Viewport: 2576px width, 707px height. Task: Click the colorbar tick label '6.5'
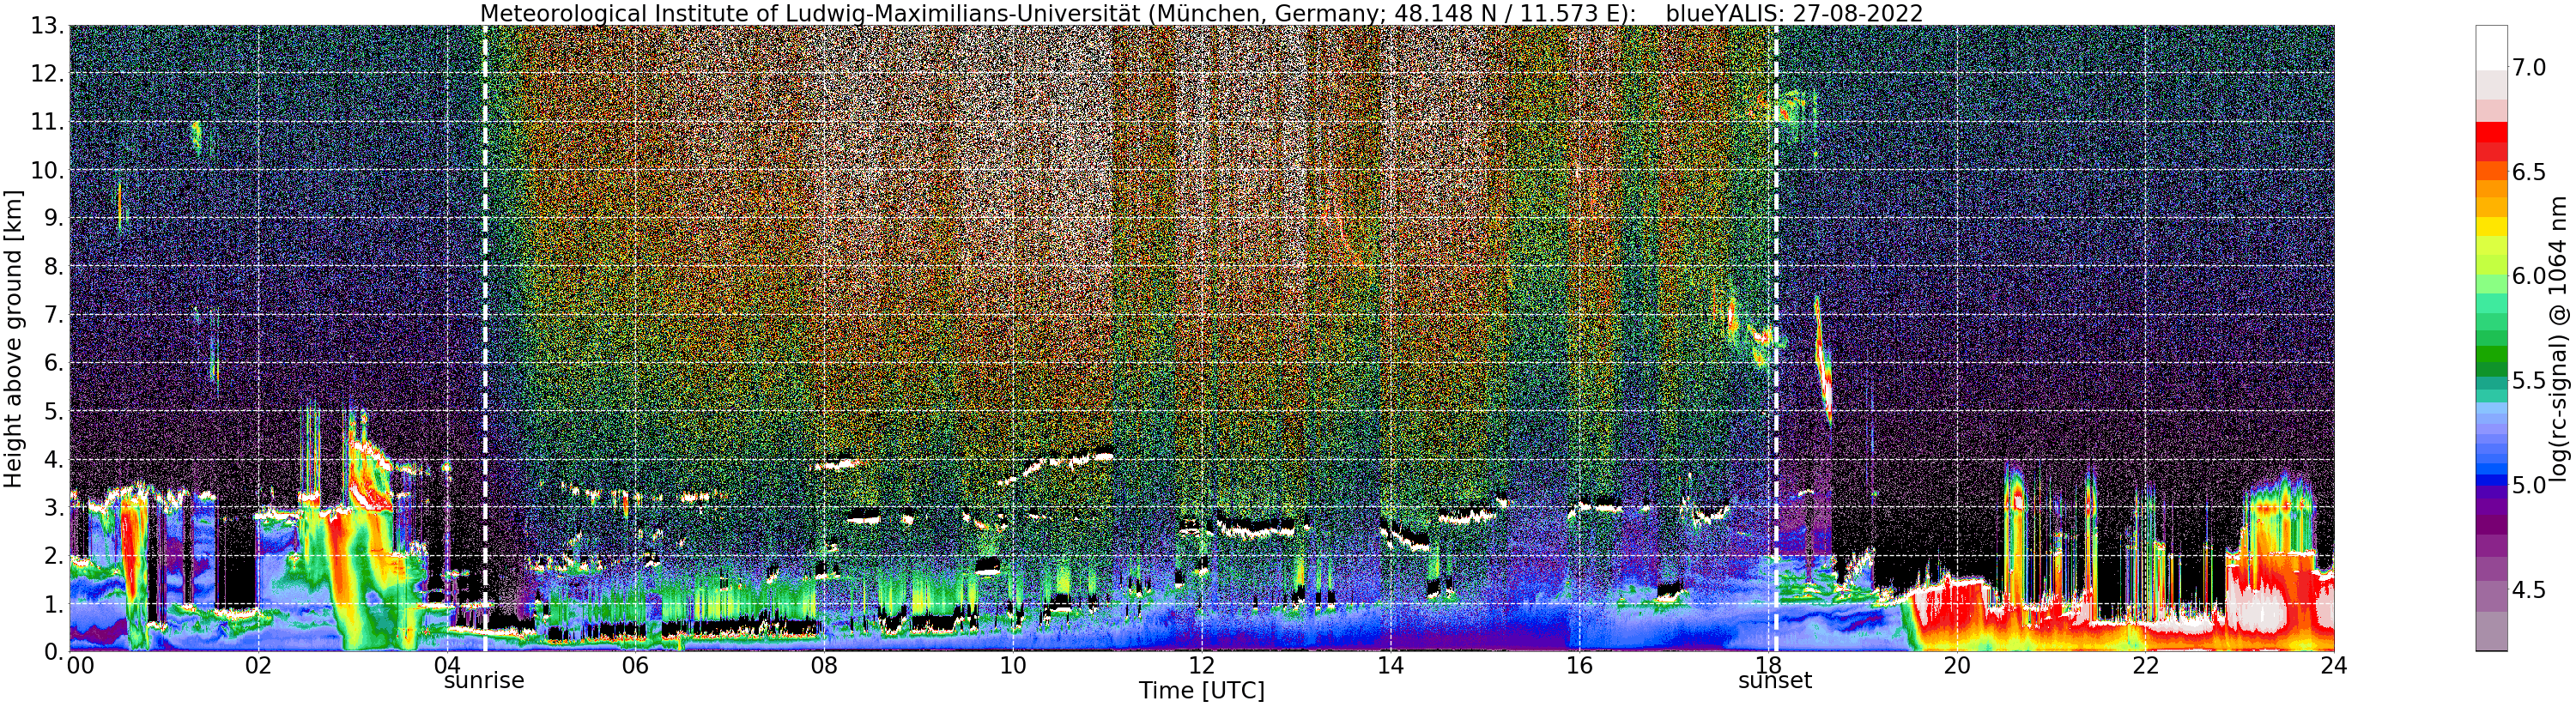point(2529,172)
